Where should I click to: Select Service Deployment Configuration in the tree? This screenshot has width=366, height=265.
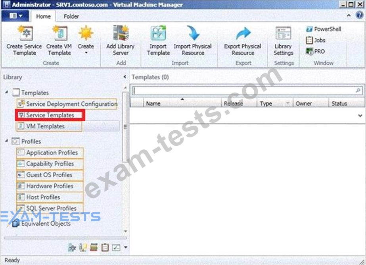coord(67,104)
